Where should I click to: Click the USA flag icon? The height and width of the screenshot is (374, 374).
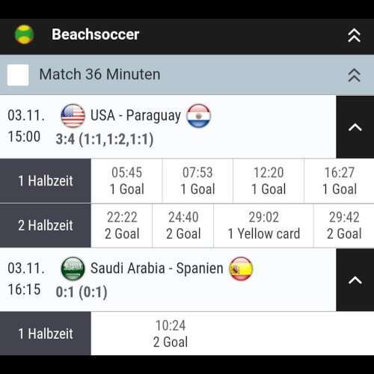point(73,116)
